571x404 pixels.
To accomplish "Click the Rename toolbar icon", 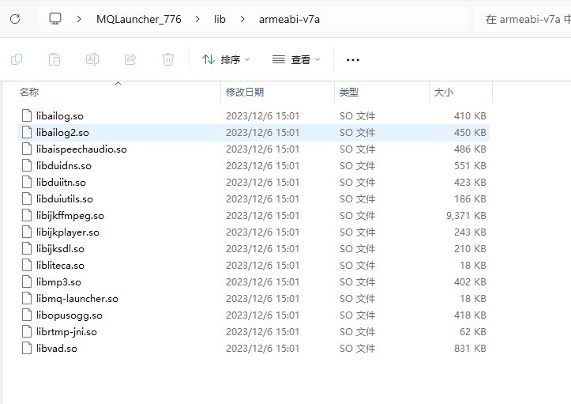I will 92,59.
